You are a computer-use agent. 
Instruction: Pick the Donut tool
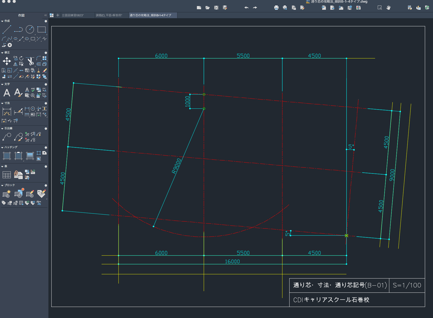10,45
